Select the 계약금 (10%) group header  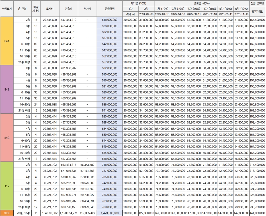coord(138,3)
